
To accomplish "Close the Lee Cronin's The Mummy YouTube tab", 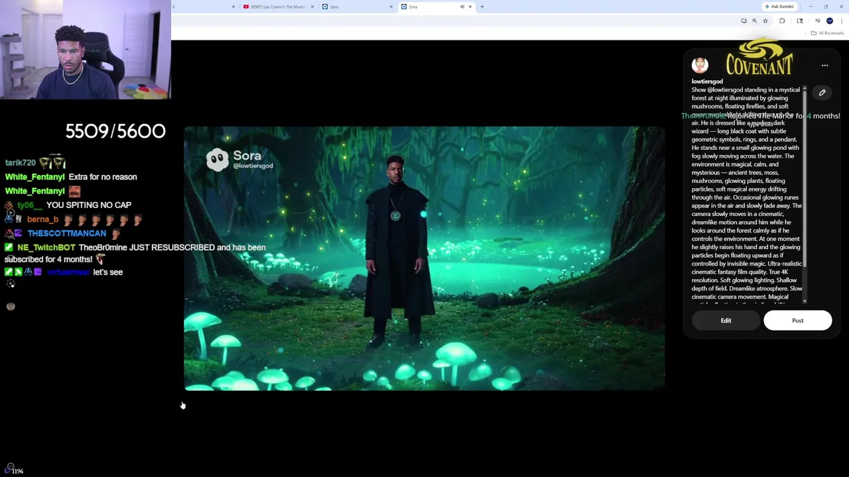I will (312, 7).
